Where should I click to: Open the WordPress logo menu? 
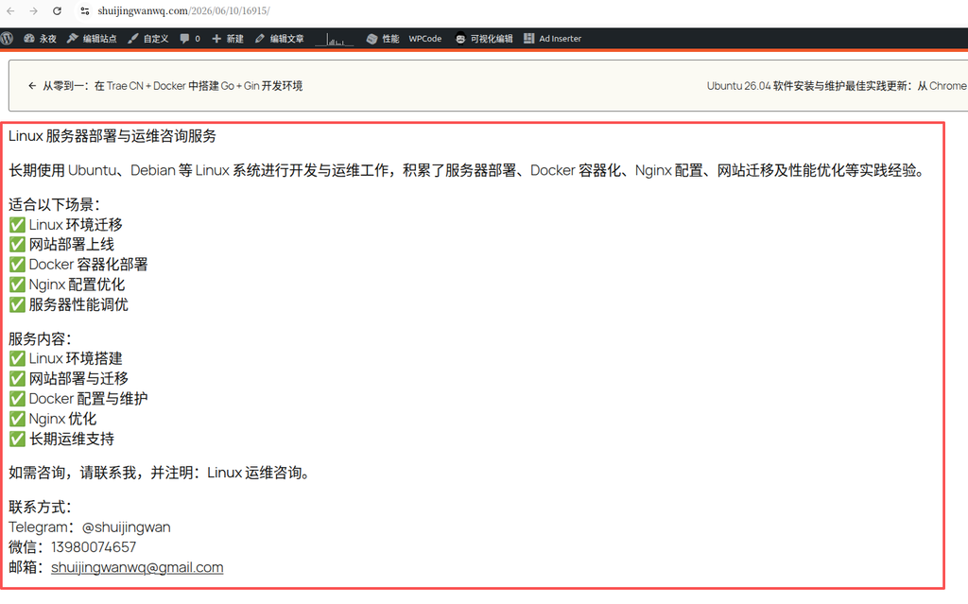point(7,39)
